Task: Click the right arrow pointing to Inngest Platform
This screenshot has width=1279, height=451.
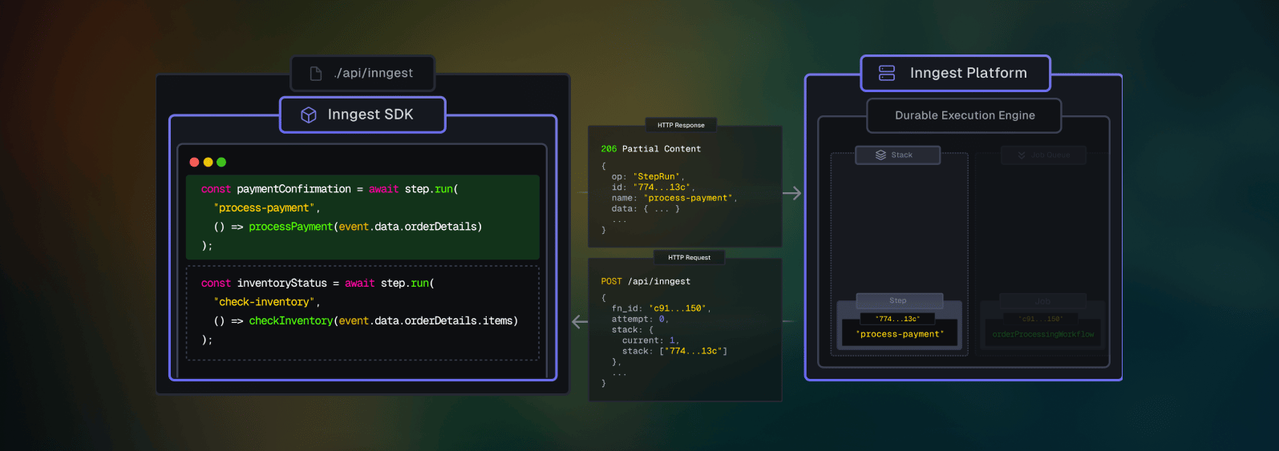Action: (791, 193)
